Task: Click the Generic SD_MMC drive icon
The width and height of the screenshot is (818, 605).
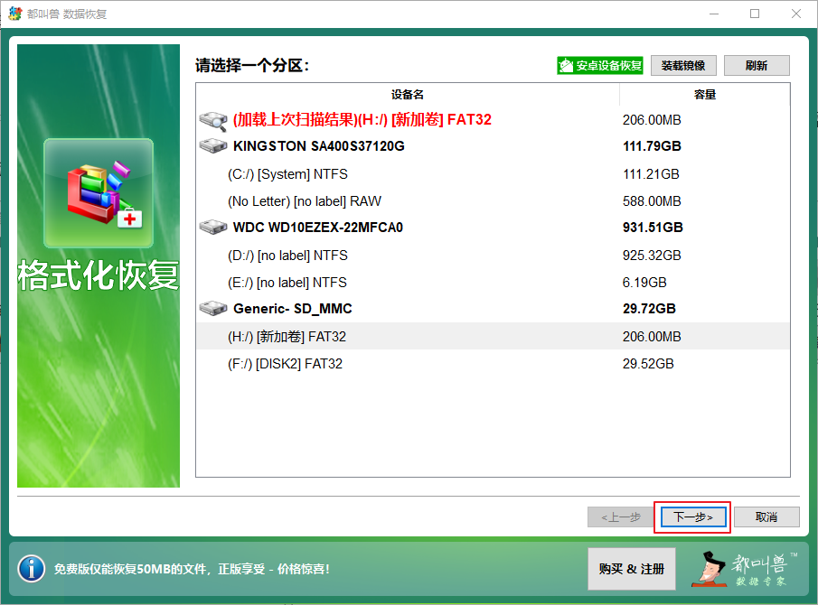Action: [213, 309]
